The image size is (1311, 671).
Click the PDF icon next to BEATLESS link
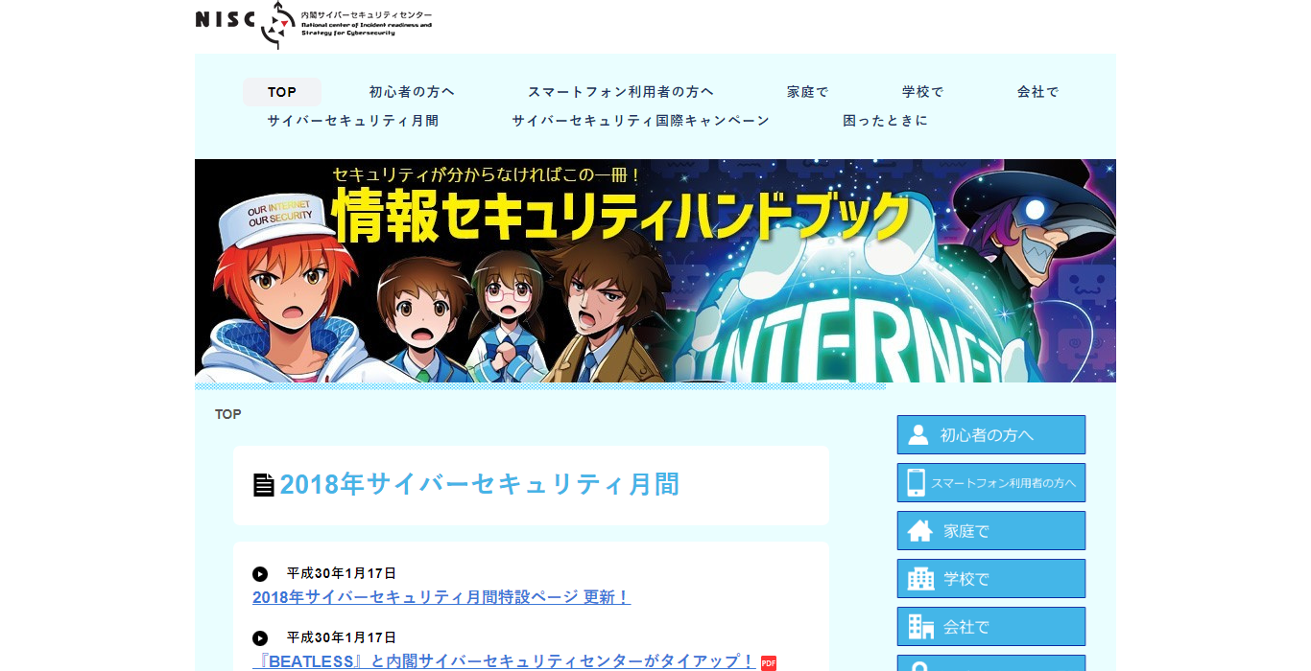click(x=769, y=662)
